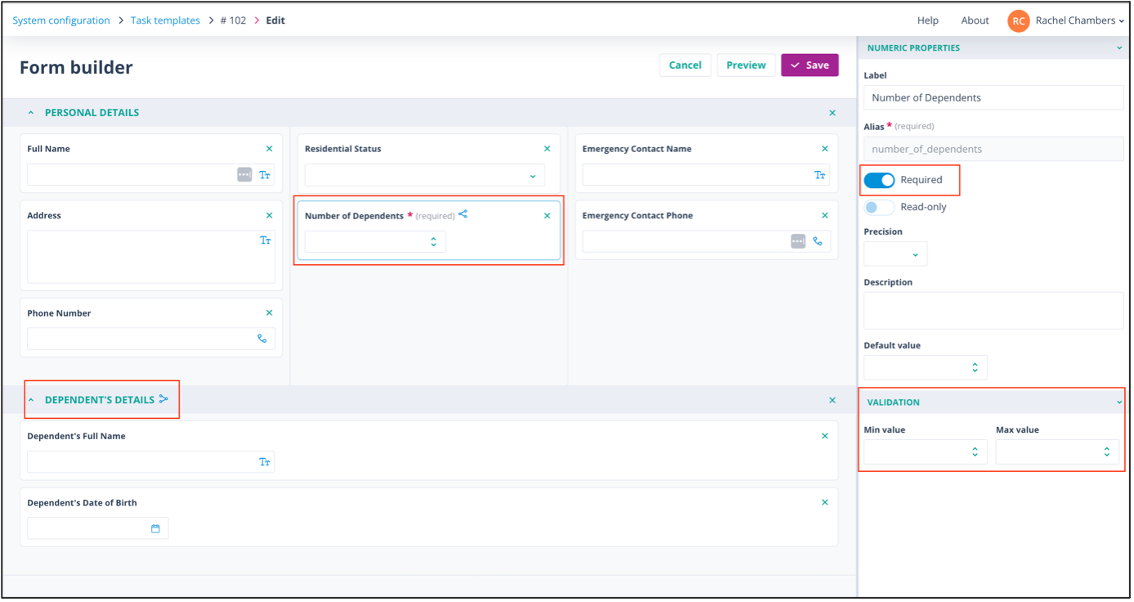Click the Phone Number input field
This screenshot has width=1134, height=602.
click(151, 339)
